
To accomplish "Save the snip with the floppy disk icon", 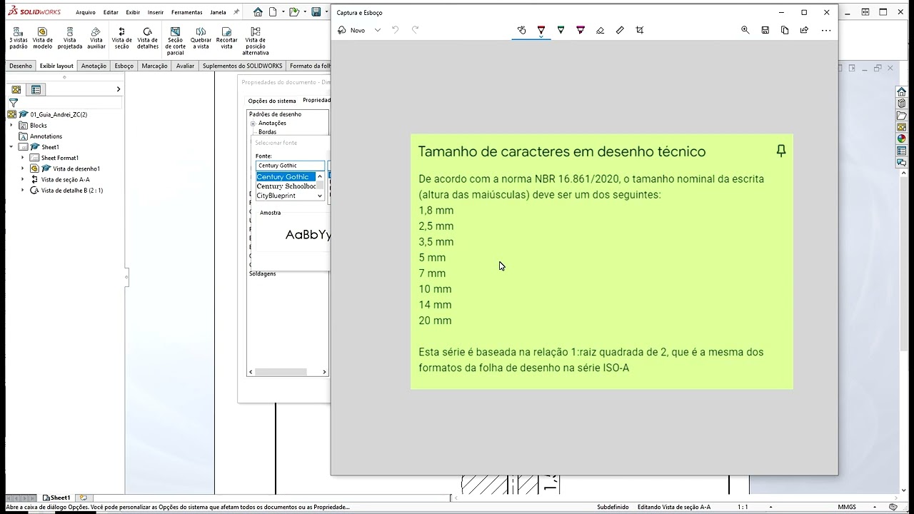I will [765, 30].
